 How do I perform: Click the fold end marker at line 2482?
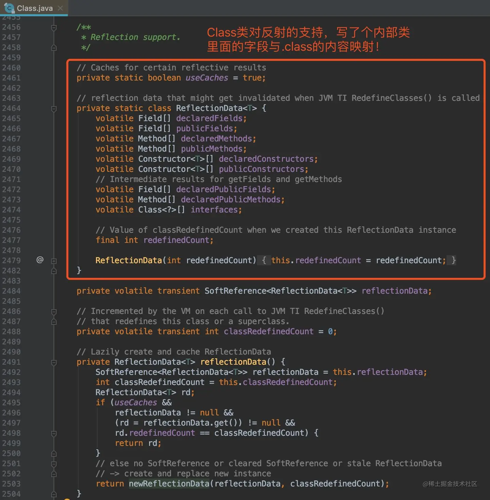click(54, 271)
